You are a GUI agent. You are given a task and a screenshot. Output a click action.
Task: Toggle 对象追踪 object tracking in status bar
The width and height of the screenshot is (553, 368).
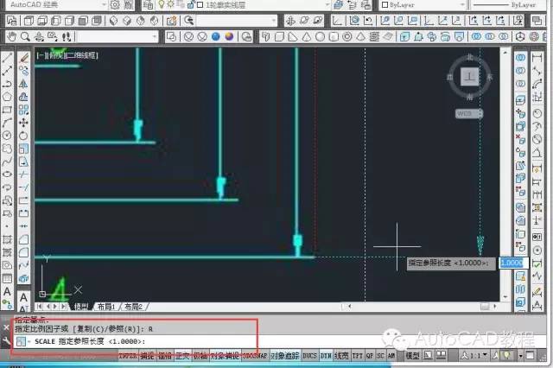pos(285,356)
